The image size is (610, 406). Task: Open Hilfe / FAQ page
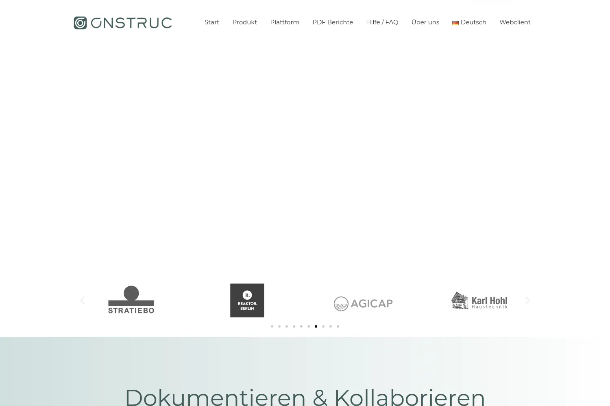click(382, 22)
